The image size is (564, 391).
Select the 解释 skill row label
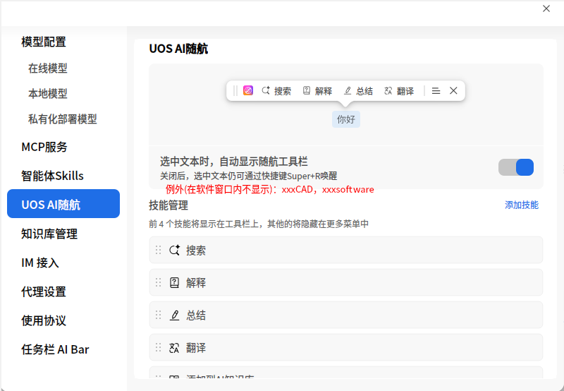coord(196,283)
